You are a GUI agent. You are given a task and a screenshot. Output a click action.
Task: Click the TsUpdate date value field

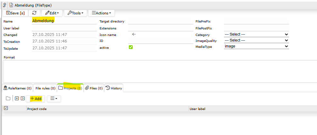click(x=64, y=48)
